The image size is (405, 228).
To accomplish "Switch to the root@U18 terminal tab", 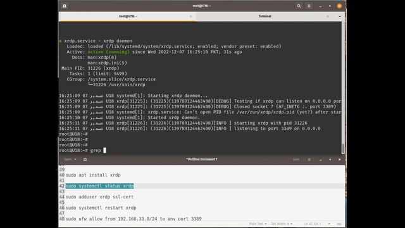I will 128,16.
